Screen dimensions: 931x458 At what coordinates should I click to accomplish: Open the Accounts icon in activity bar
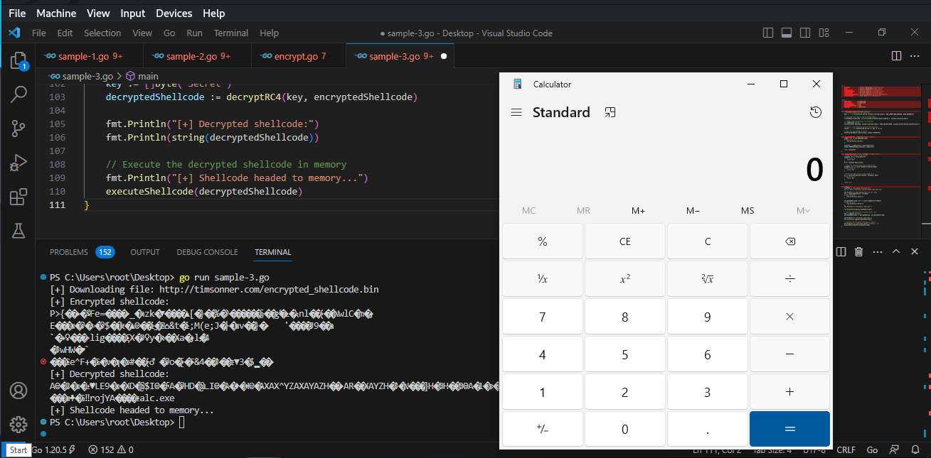(x=18, y=391)
